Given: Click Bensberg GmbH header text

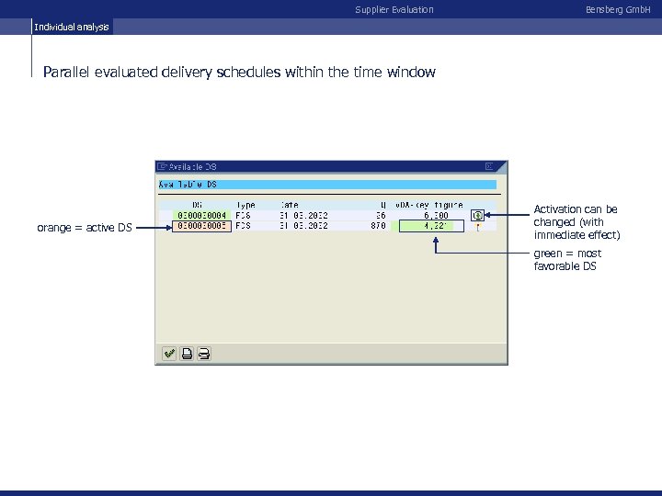Looking at the screenshot, I should (618, 10).
